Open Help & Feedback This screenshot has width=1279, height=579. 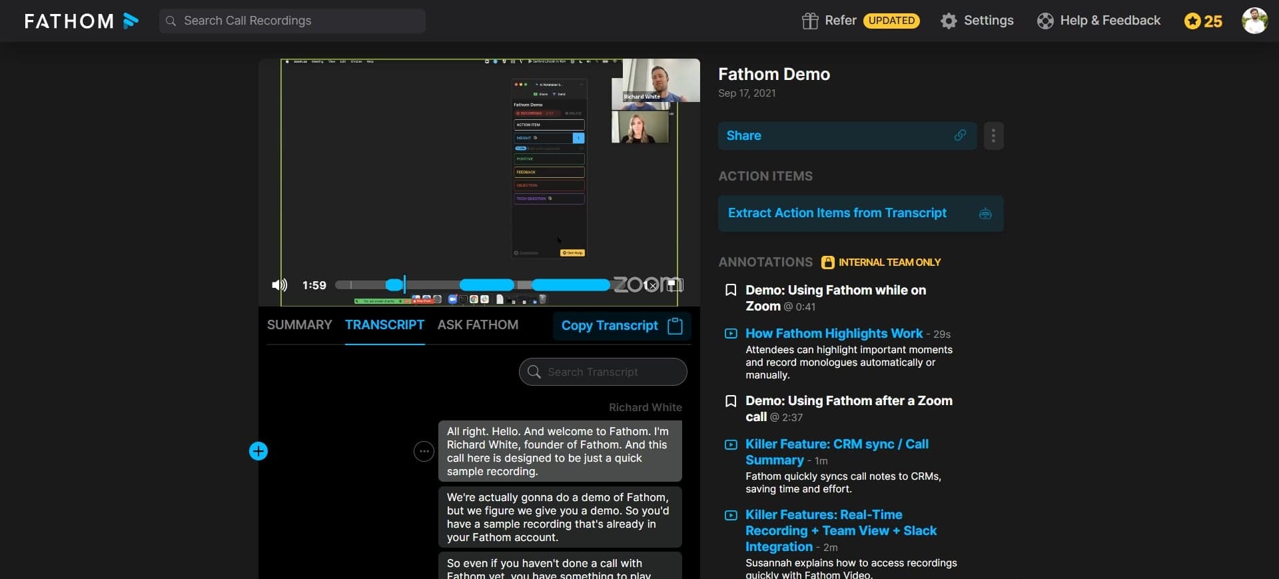(1098, 21)
